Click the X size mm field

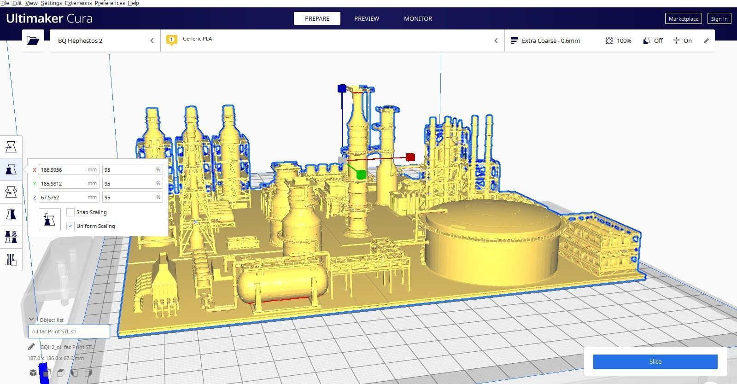tap(69, 170)
